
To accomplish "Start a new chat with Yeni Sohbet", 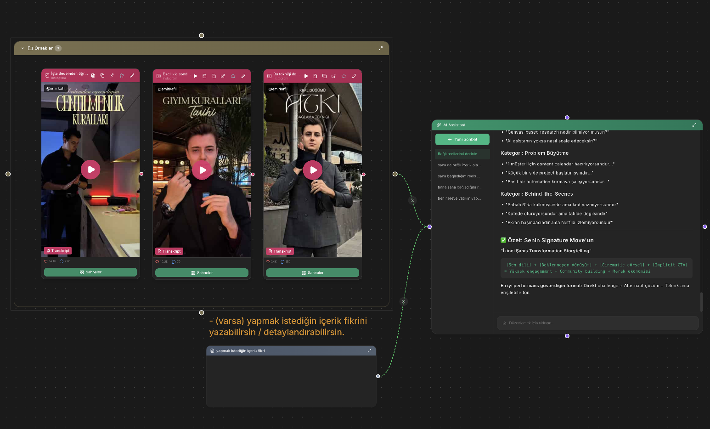I will point(462,139).
